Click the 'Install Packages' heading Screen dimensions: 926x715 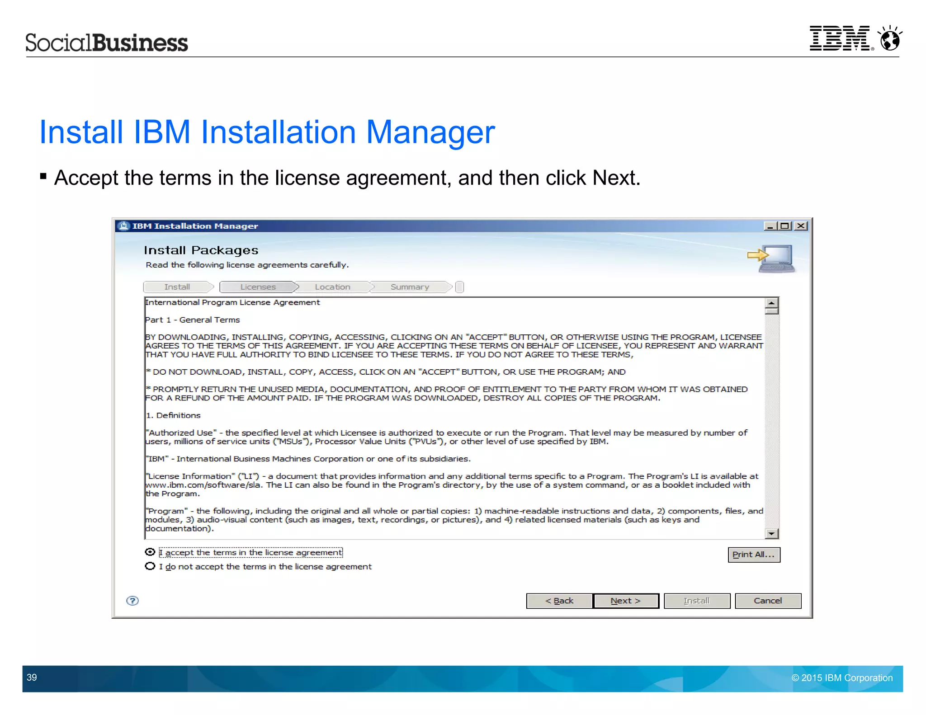click(201, 250)
